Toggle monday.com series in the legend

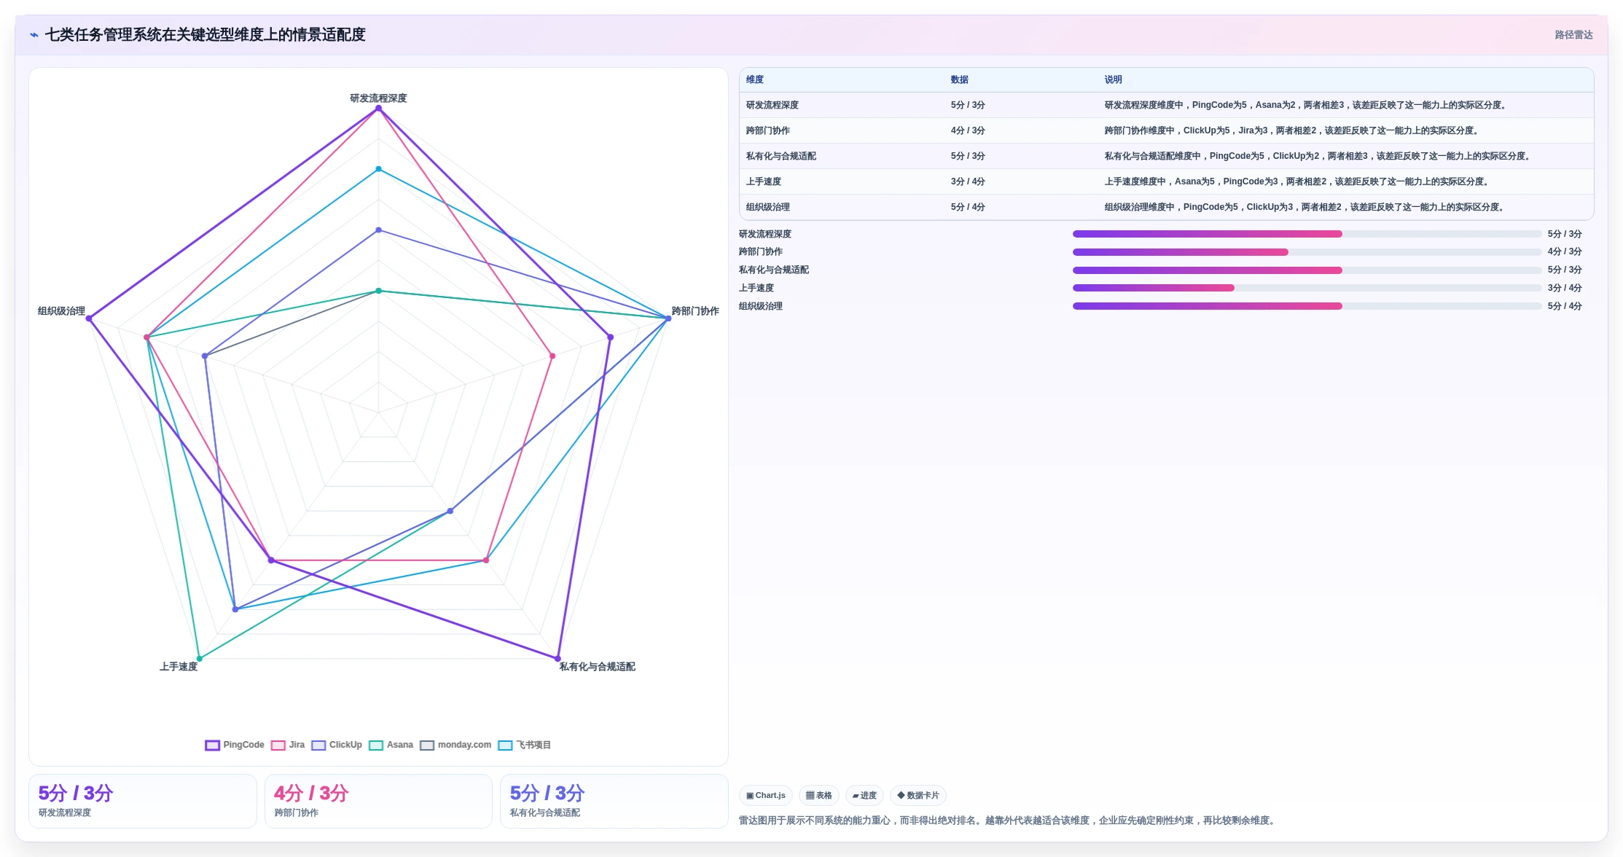455,745
